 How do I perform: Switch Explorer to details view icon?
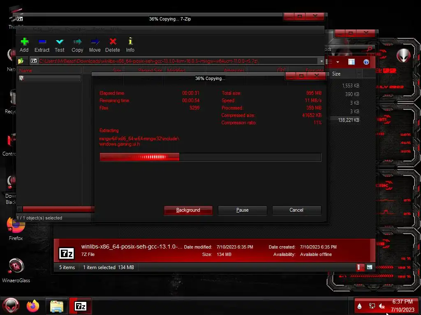click(361, 267)
